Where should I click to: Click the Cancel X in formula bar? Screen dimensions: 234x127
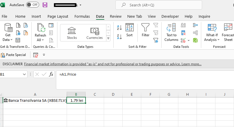point(37,74)
